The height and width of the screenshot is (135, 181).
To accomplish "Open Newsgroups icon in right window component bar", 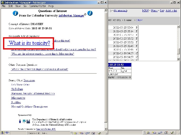I will pos(160,133).
